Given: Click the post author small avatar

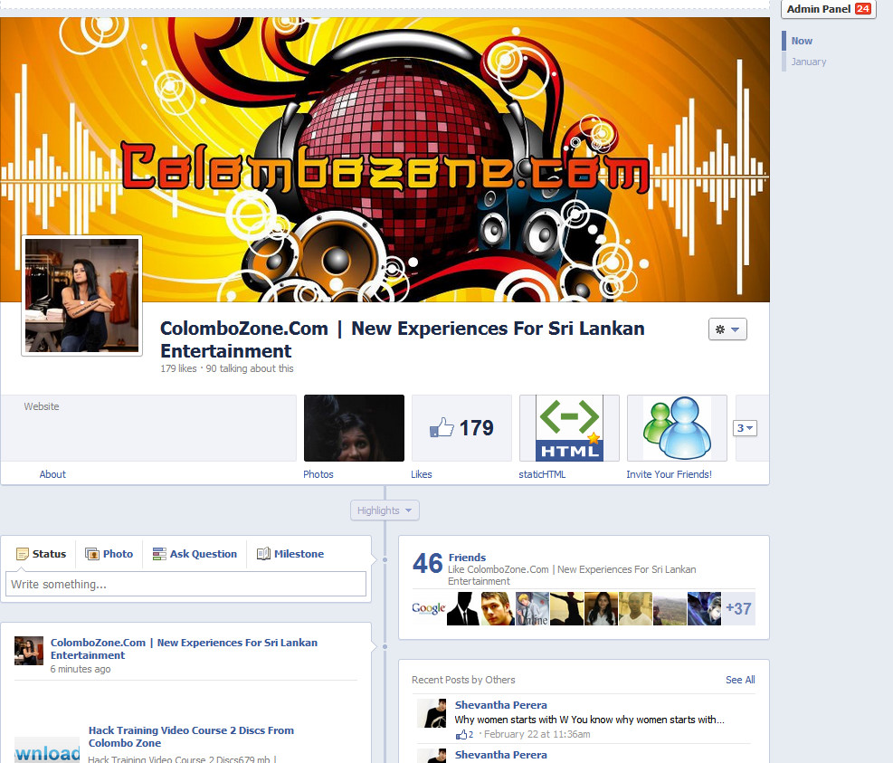Looking at the screenshot, I should click(29, 651).
